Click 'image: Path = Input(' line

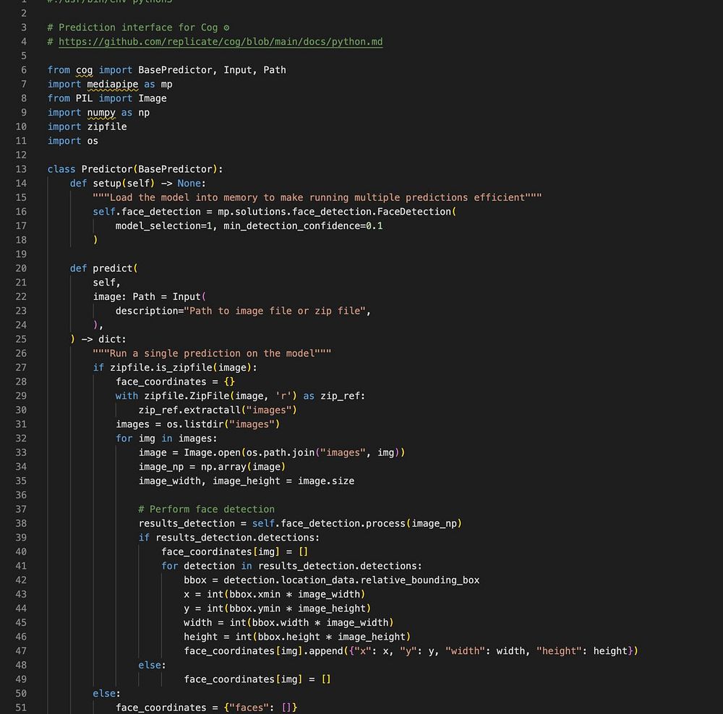(x=150, y=297)
